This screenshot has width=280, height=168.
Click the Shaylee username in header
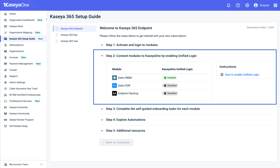[x=264, y=5]
